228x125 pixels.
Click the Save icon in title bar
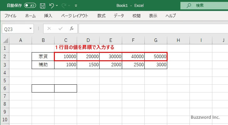pyautogui.click(x=43, y=5)
